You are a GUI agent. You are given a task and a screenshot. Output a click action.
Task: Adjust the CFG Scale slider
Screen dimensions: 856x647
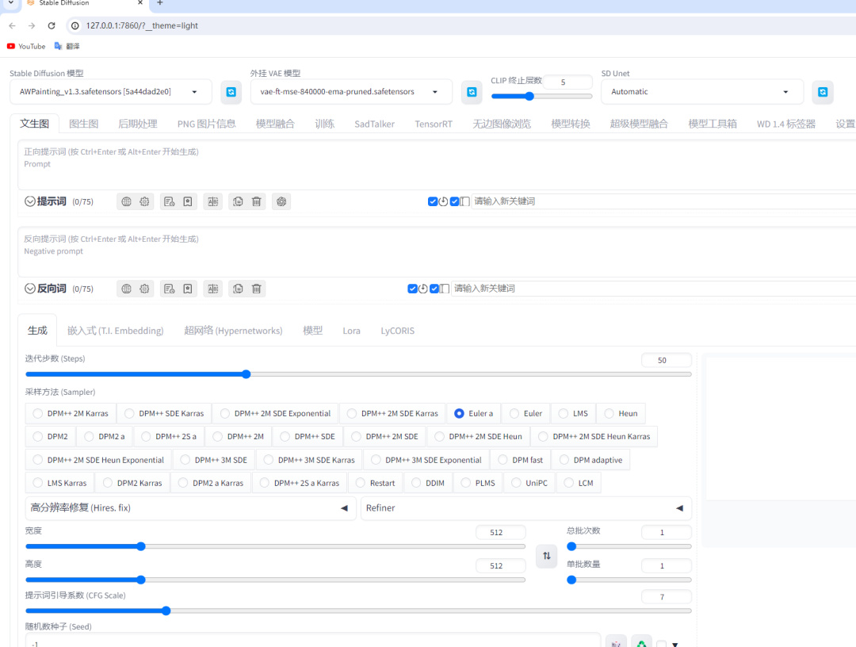[358, 611]
